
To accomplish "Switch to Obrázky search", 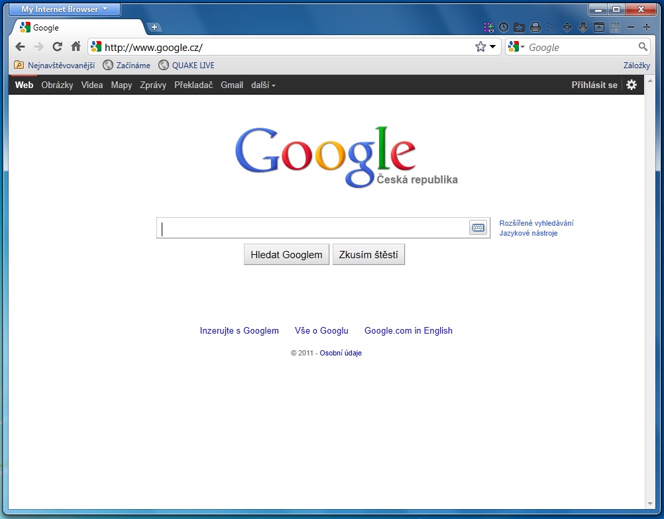I will click(x=57, y=85).
